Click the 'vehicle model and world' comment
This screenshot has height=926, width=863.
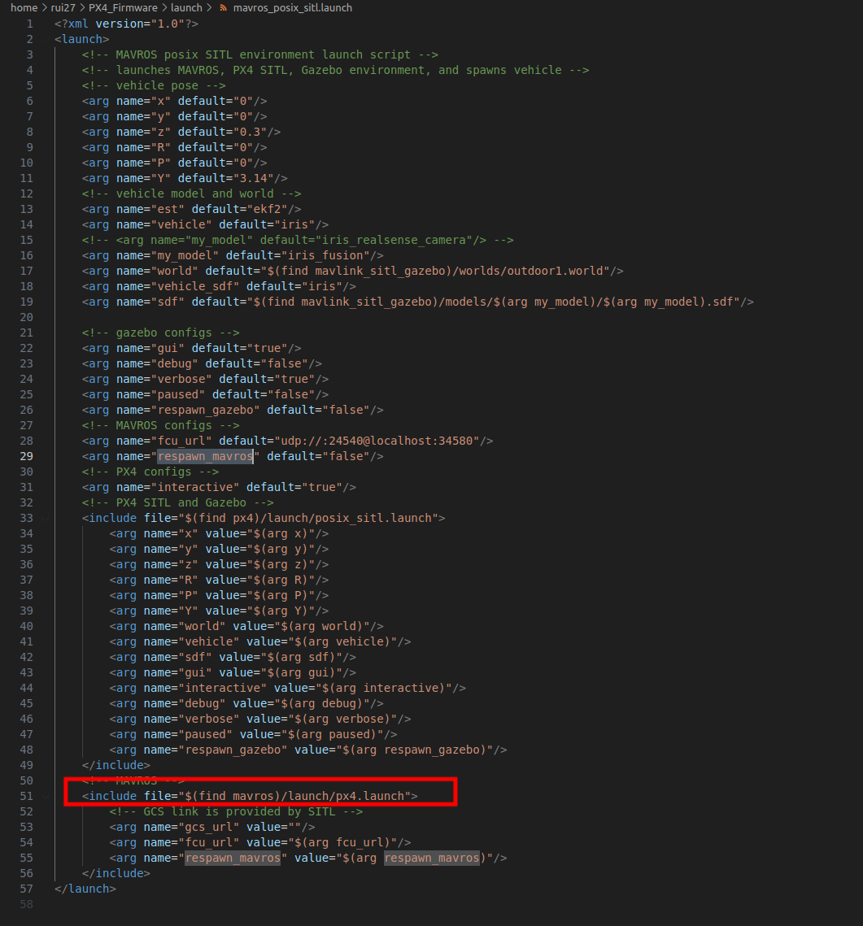click(x=191, y=193)
